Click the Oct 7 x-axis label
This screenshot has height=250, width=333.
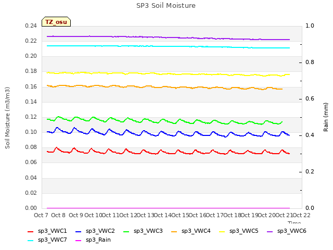[41, 215]
